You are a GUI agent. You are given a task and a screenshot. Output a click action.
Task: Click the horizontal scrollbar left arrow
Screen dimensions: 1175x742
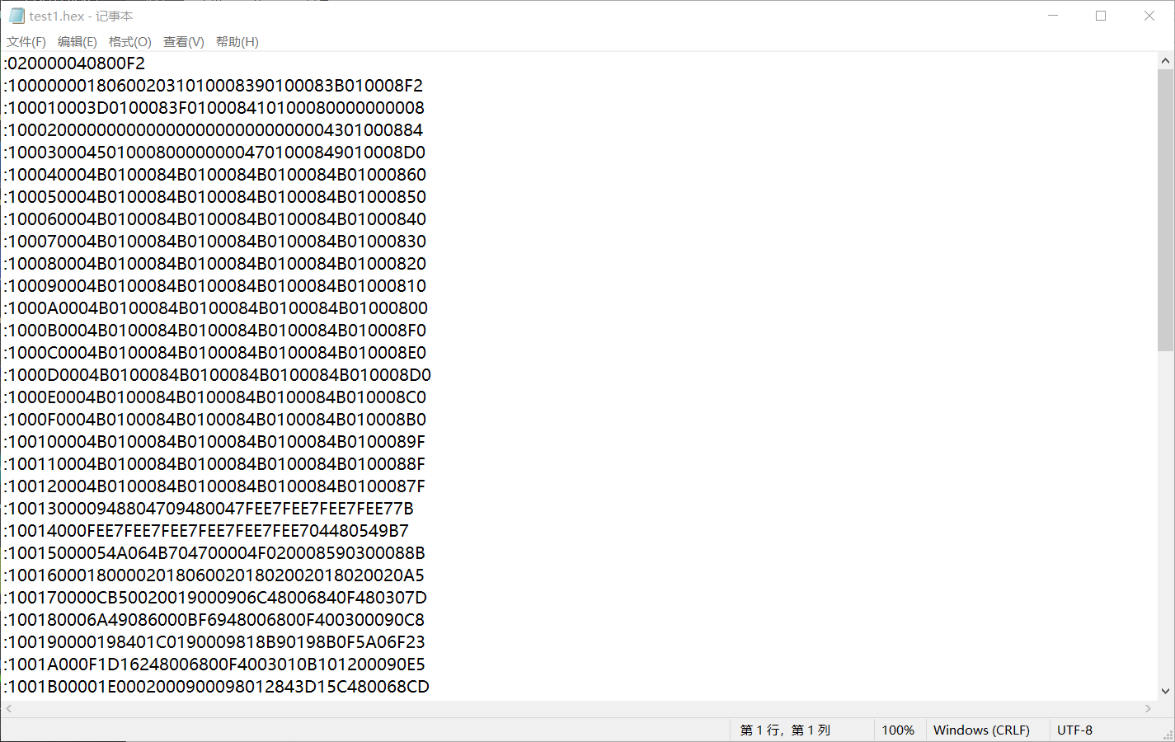(x=9, y=709)
